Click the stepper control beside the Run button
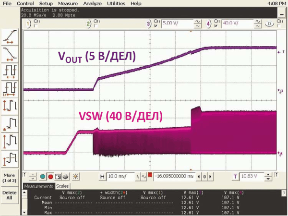Image resolution: width=288 pixels, height=216 pixels. (x=33, y=177)
